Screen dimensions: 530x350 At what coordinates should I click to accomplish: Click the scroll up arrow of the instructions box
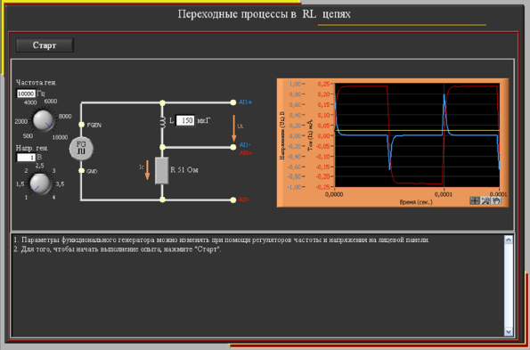[509, 240]
